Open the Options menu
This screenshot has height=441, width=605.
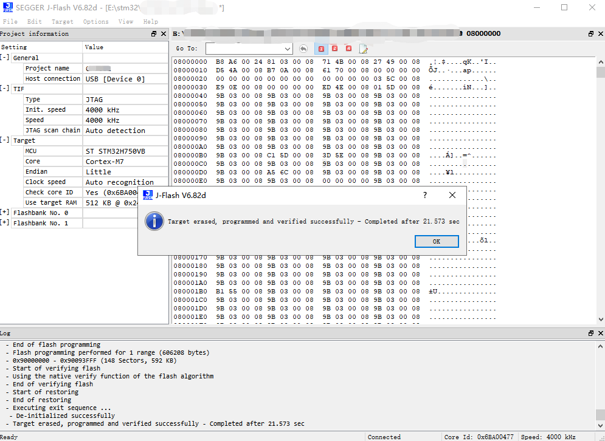[95, 21]
